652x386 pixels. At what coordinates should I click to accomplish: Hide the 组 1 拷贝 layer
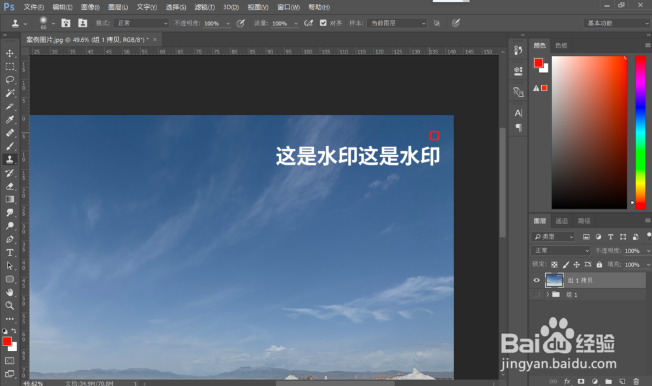537,280
